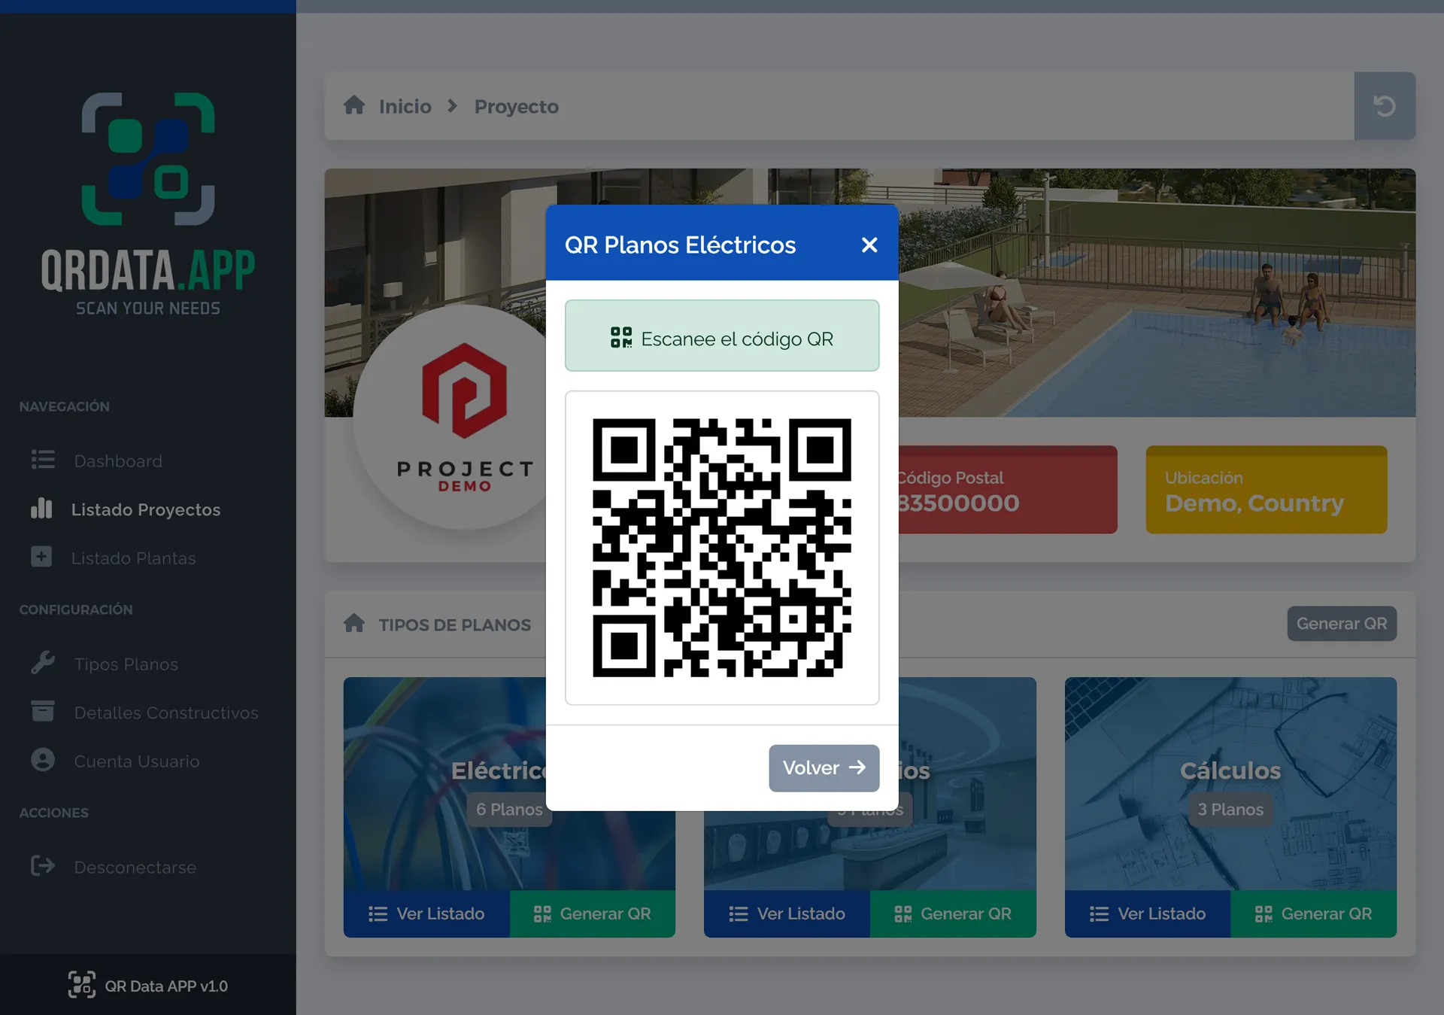The image size is (1444, 1015).
Task: Click the Listado Plantas plus icon
Action: pos(41,557)
